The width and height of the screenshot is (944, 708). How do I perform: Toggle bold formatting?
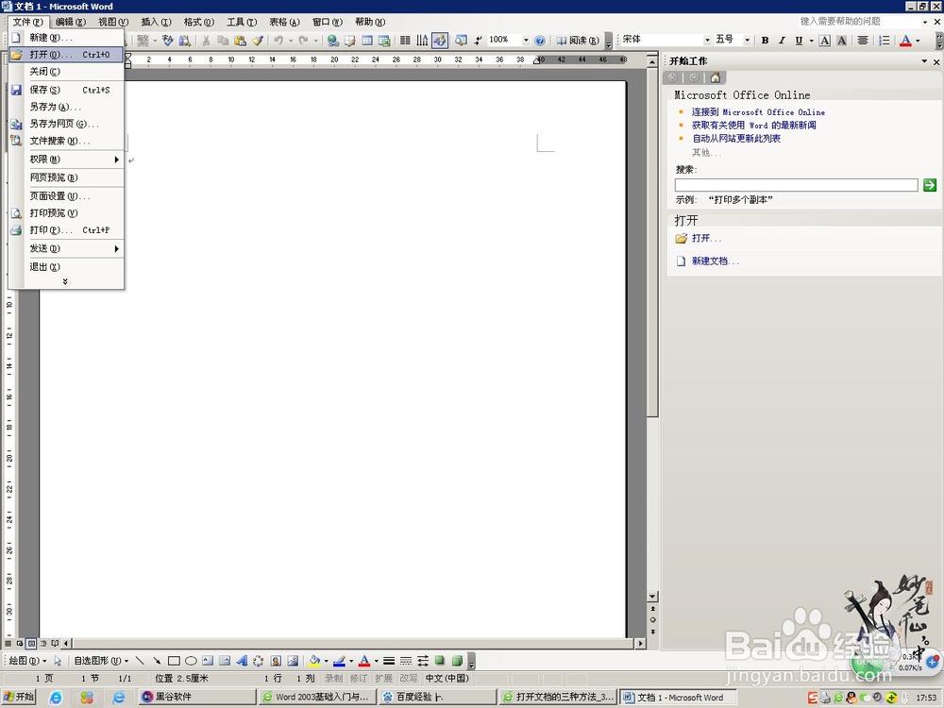coord(765,41)
